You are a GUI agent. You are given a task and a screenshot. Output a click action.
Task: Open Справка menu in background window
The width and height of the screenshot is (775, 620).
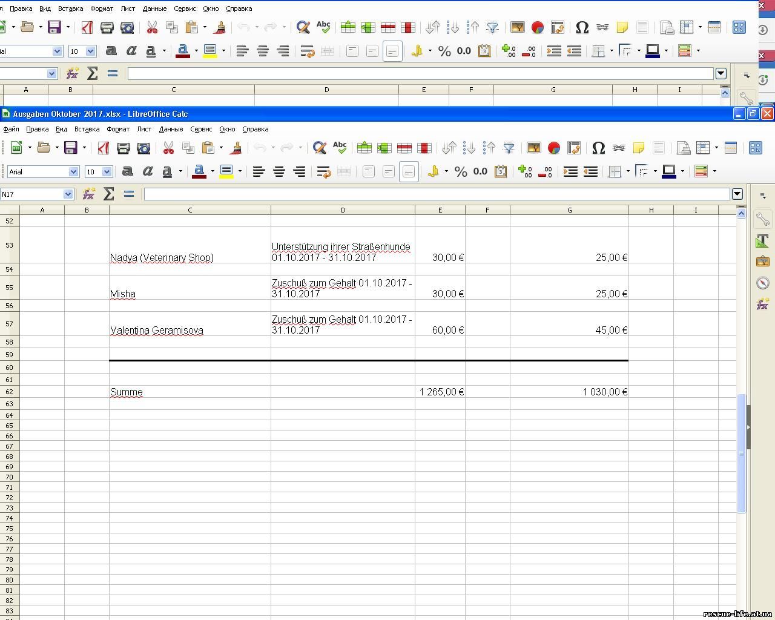coord(239,8)
